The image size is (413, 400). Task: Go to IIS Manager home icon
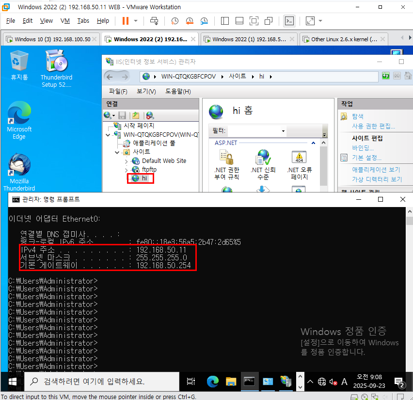pos(408,76)
